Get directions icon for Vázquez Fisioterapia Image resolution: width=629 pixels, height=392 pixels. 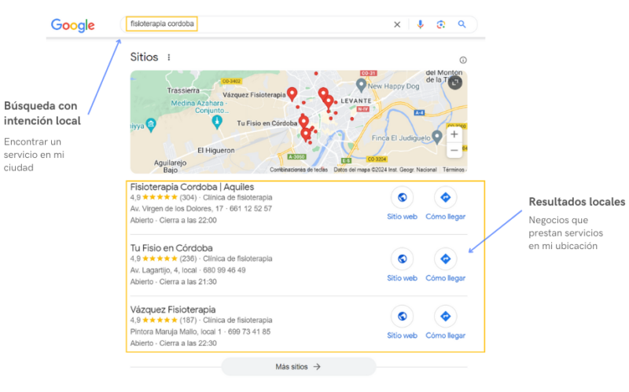pyautogui.click(x=445, y=317)
